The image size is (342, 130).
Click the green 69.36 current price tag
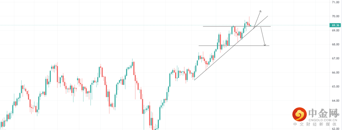click(335, 25)
